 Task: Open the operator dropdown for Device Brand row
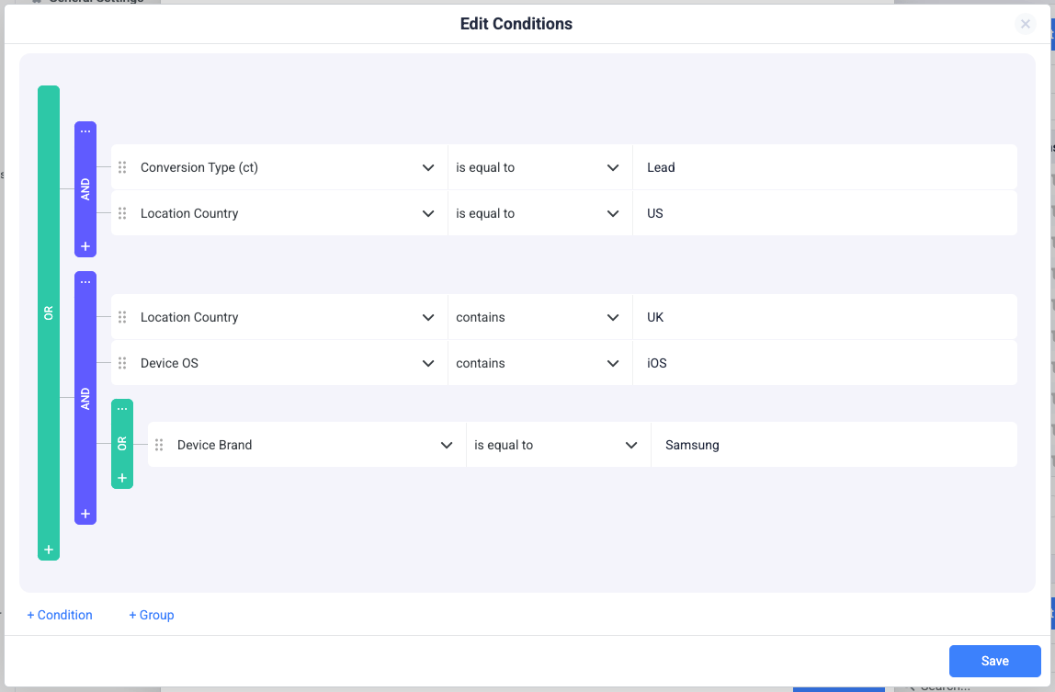558,445
